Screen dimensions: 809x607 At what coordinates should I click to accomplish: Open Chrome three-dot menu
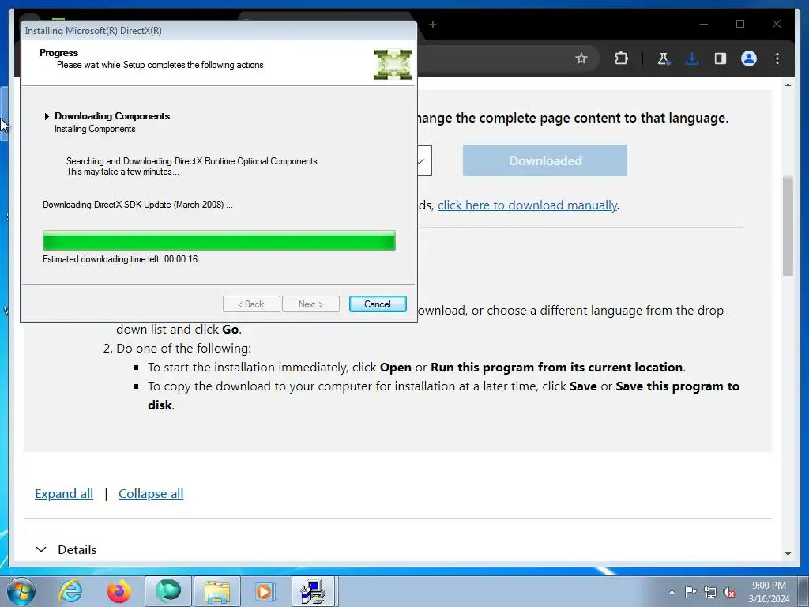[777, 58]
